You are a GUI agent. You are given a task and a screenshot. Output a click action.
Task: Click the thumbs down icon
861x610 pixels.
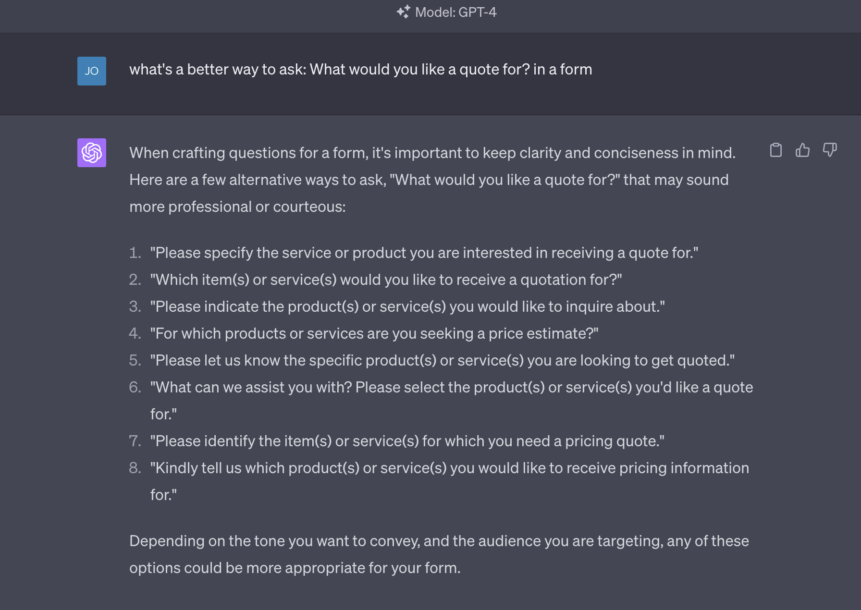830,150
